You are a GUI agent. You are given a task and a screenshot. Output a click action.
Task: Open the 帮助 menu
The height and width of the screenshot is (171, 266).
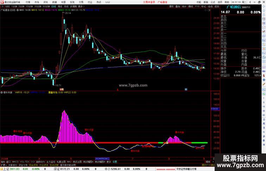(227, 2)
